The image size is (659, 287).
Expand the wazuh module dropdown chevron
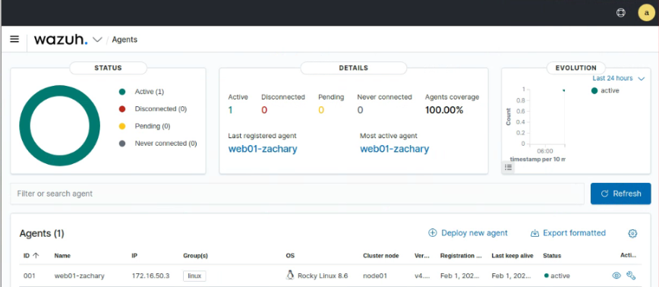point(97,40)
